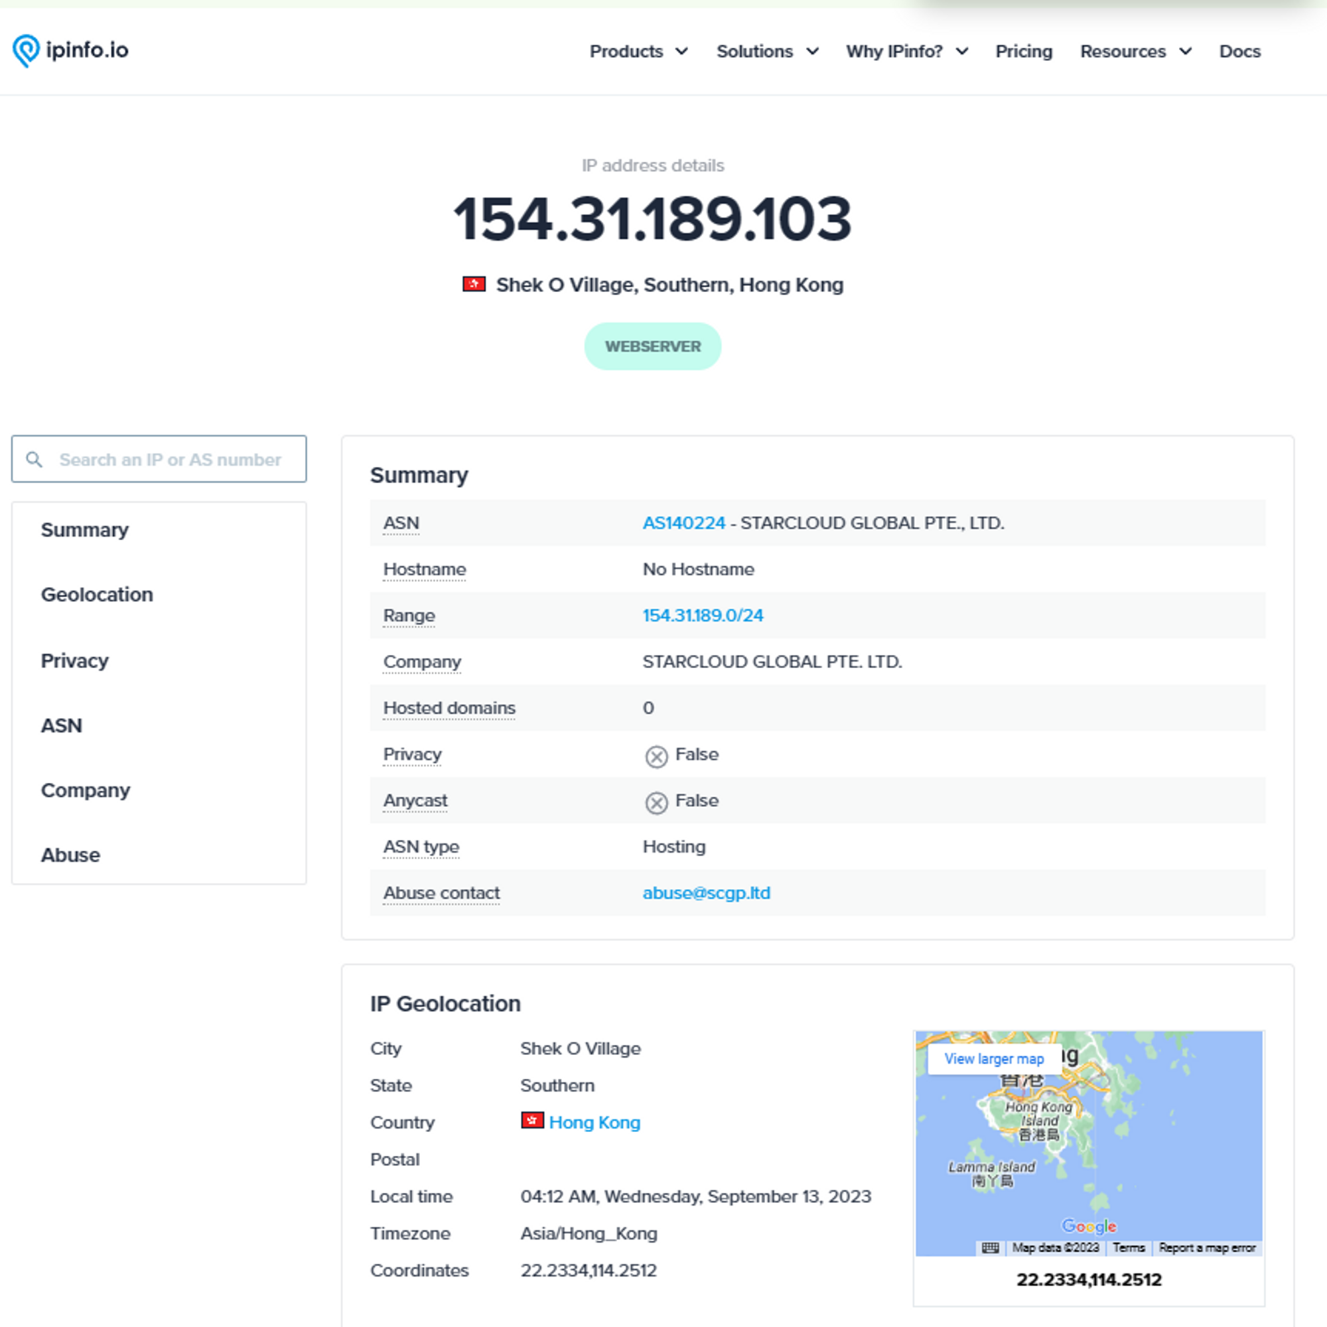Click the ASN sidebar section icon
The image size is (1327, 1327).
(62, 725)
